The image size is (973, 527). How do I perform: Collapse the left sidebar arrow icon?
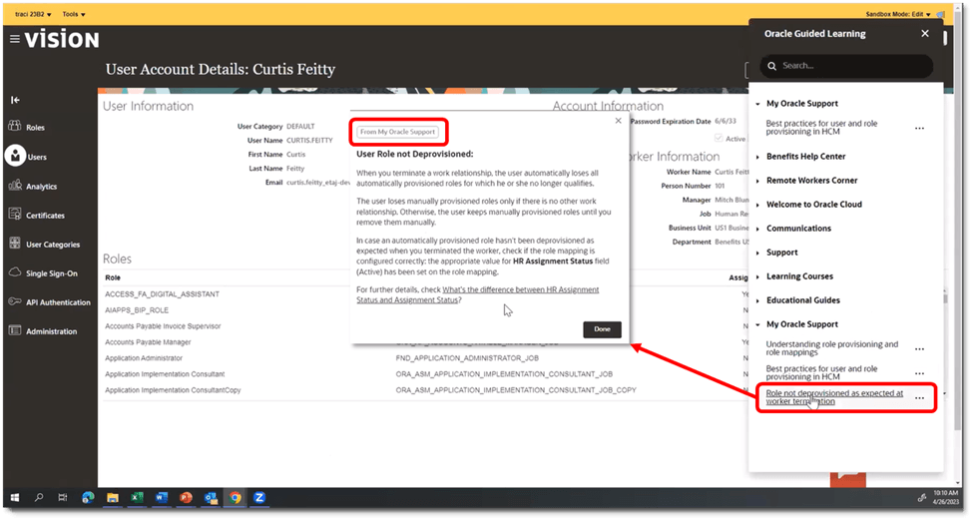pyautogui.click(x=16, y=100)
